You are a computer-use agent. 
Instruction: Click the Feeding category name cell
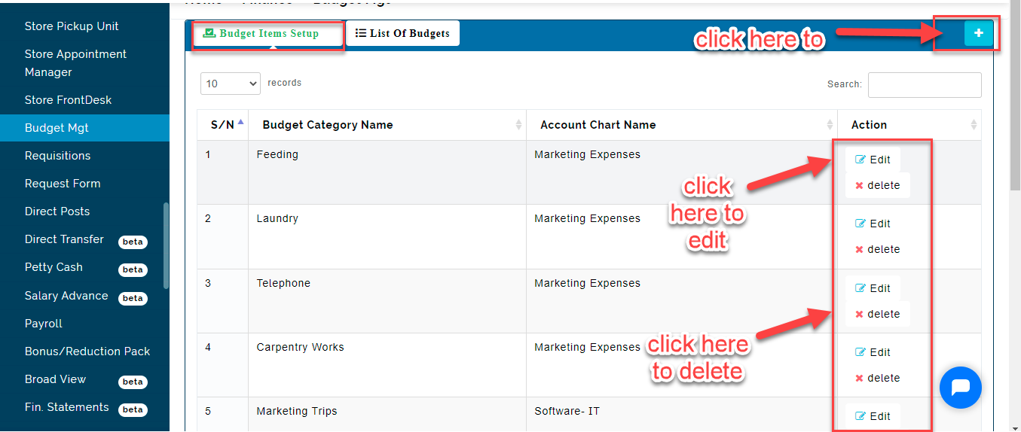388,172
